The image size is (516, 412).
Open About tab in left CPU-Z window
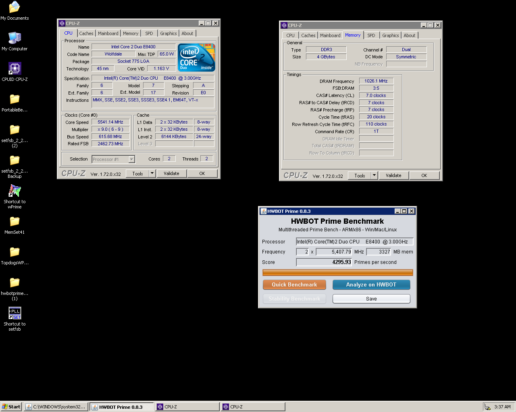click(187, 33)
